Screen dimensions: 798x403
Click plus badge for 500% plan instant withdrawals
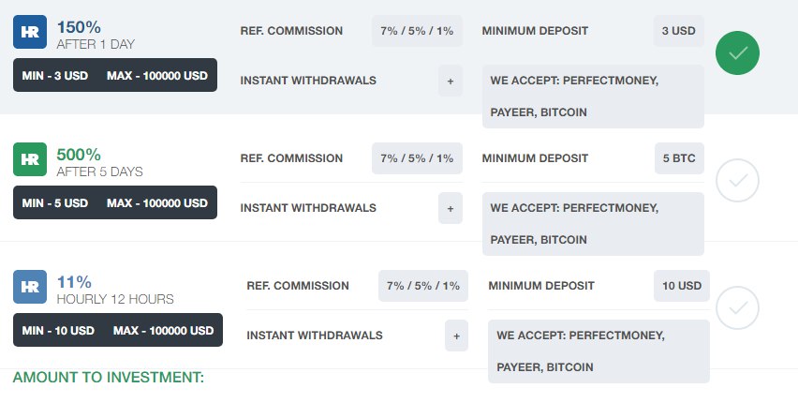pos(450,208)
